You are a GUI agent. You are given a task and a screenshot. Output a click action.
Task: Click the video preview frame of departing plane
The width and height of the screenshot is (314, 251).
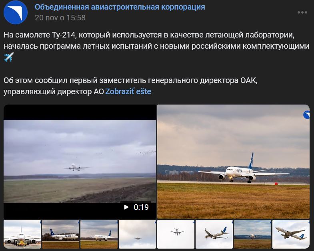(80, 161)
